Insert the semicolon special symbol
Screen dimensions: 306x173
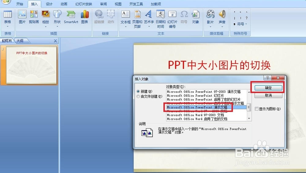pyautogui.click(x=235, y=18)
